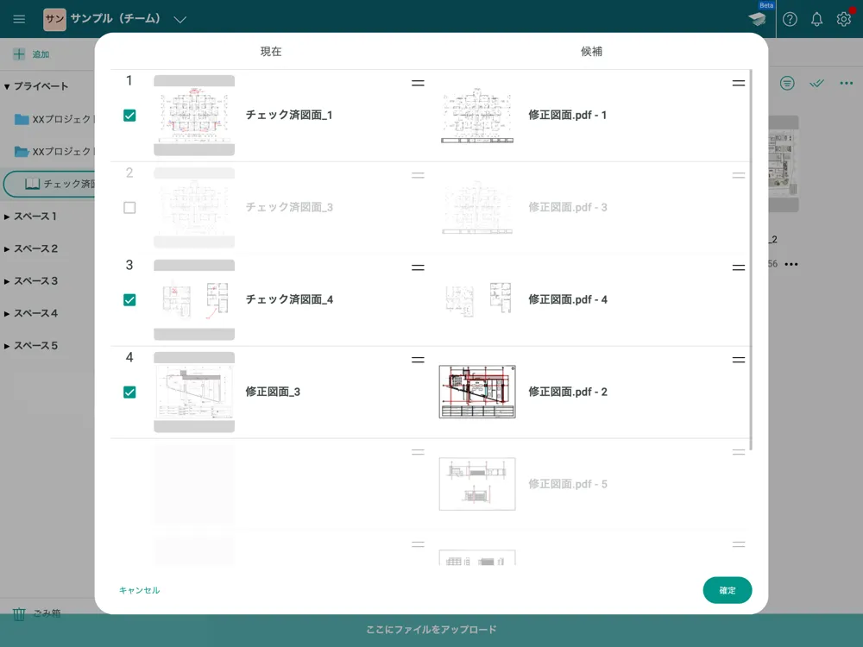Viewport: 863px width, 647px height.
Task: Click the 候補 column header
Action: pyautogui.click(x=592, y=51)
